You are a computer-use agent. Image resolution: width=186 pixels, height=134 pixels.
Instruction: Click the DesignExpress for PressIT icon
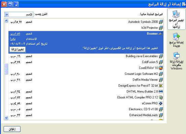[161, 86]
